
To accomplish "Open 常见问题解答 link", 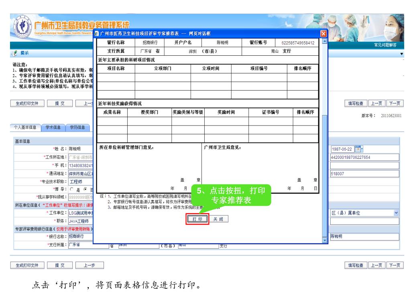I will point(385,45).
